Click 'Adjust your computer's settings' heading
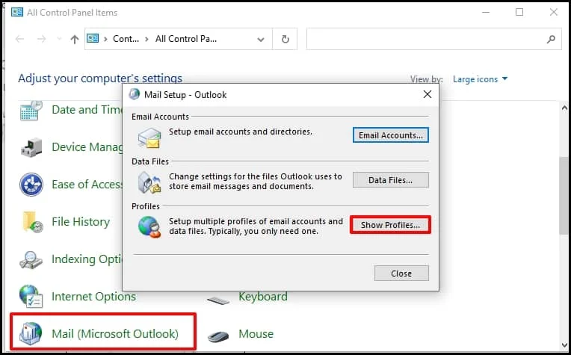This screenshot has width=571, height=355. [100, 78]
